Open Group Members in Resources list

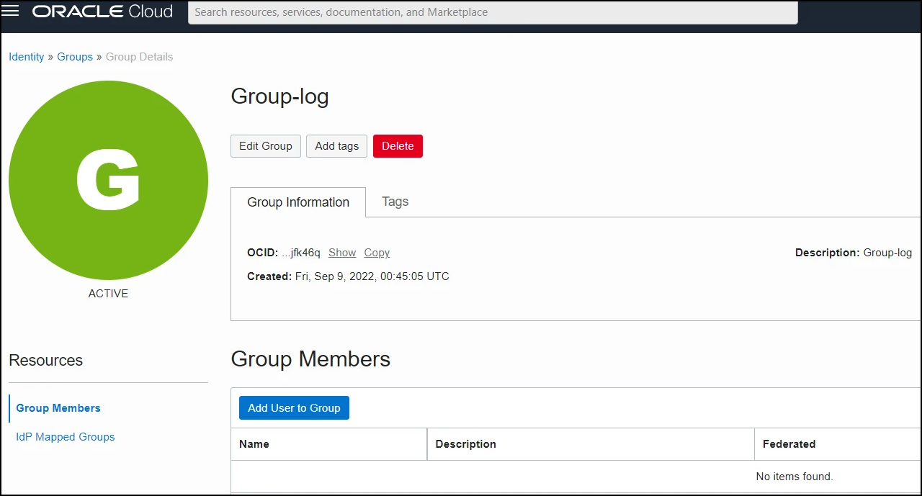[x=58, y=408]
